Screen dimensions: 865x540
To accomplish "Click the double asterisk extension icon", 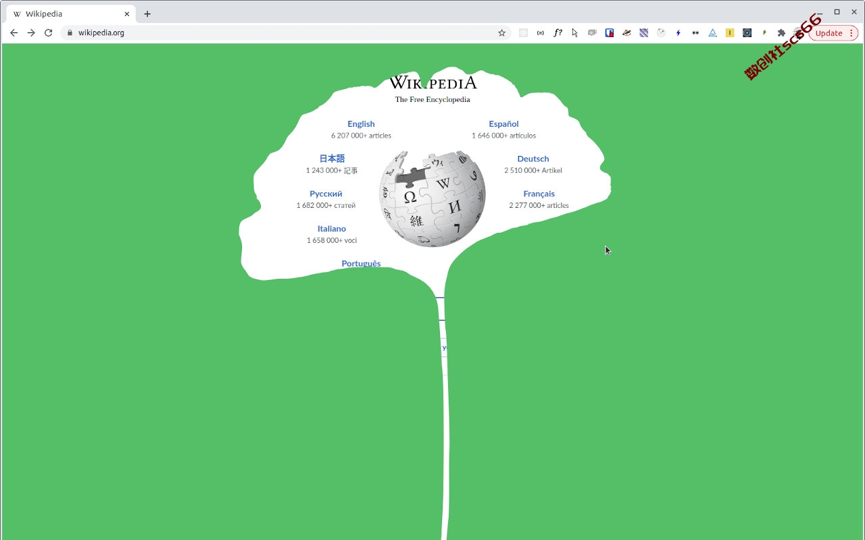I will [x=695, y=32].
